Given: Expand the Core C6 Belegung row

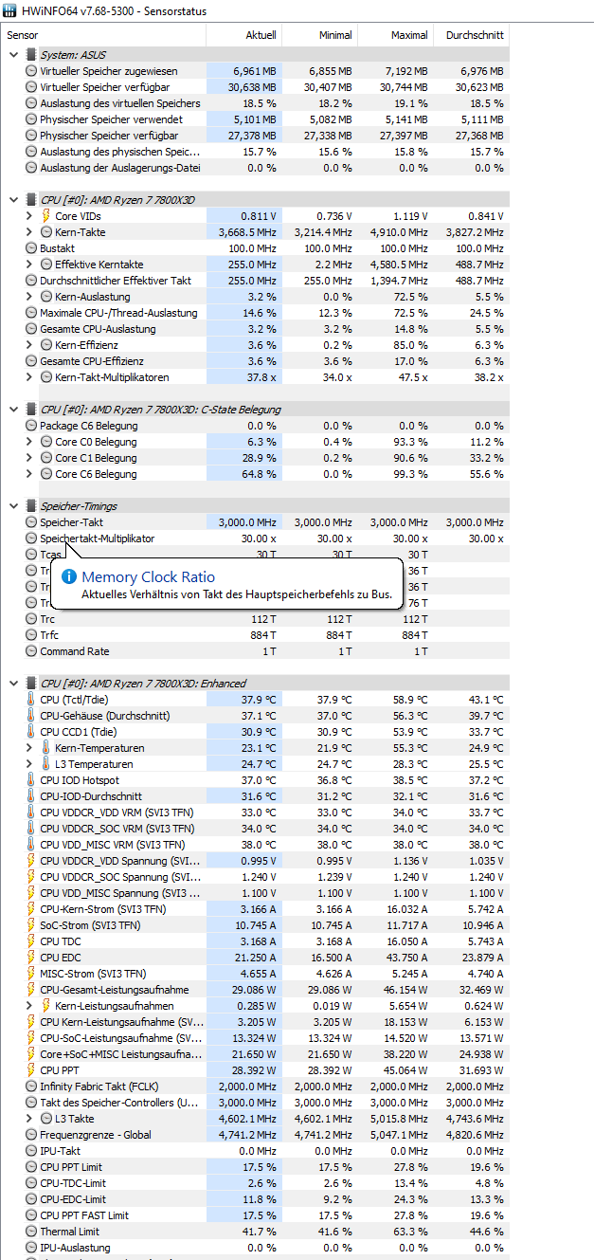Looking at the screenshot, I should click(x=29, y=474).
